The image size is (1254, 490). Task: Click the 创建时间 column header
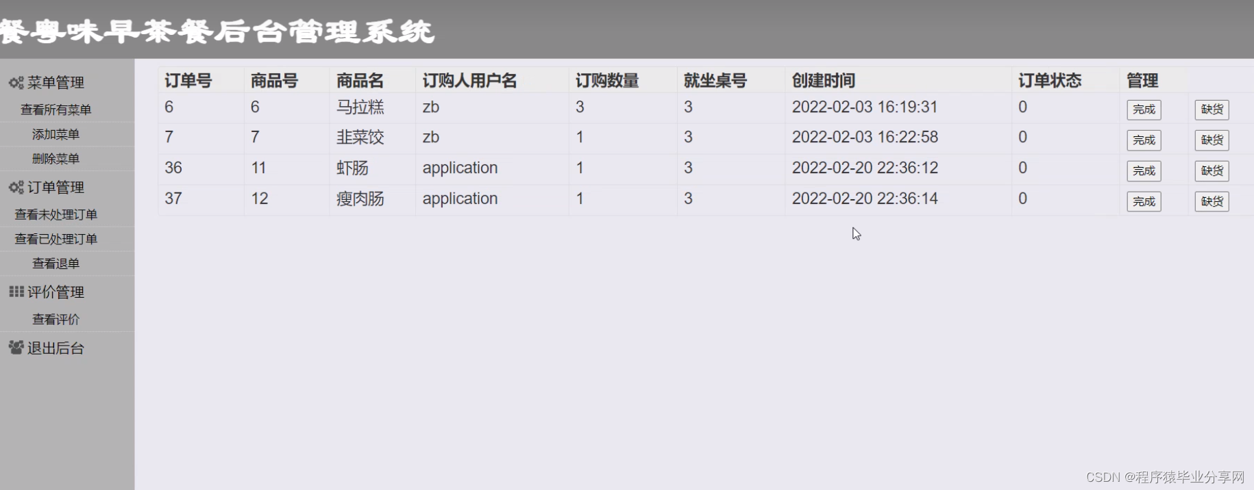click(x=824, y=81)
